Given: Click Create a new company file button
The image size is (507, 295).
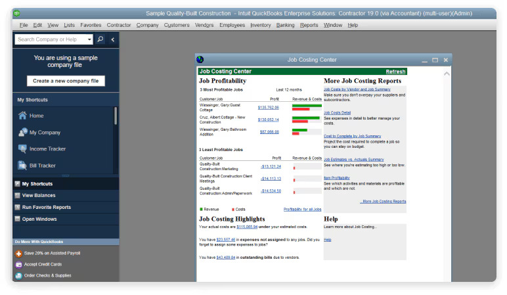Looking at the screenshot, I should pyautogui.click(x=66, y=81).
